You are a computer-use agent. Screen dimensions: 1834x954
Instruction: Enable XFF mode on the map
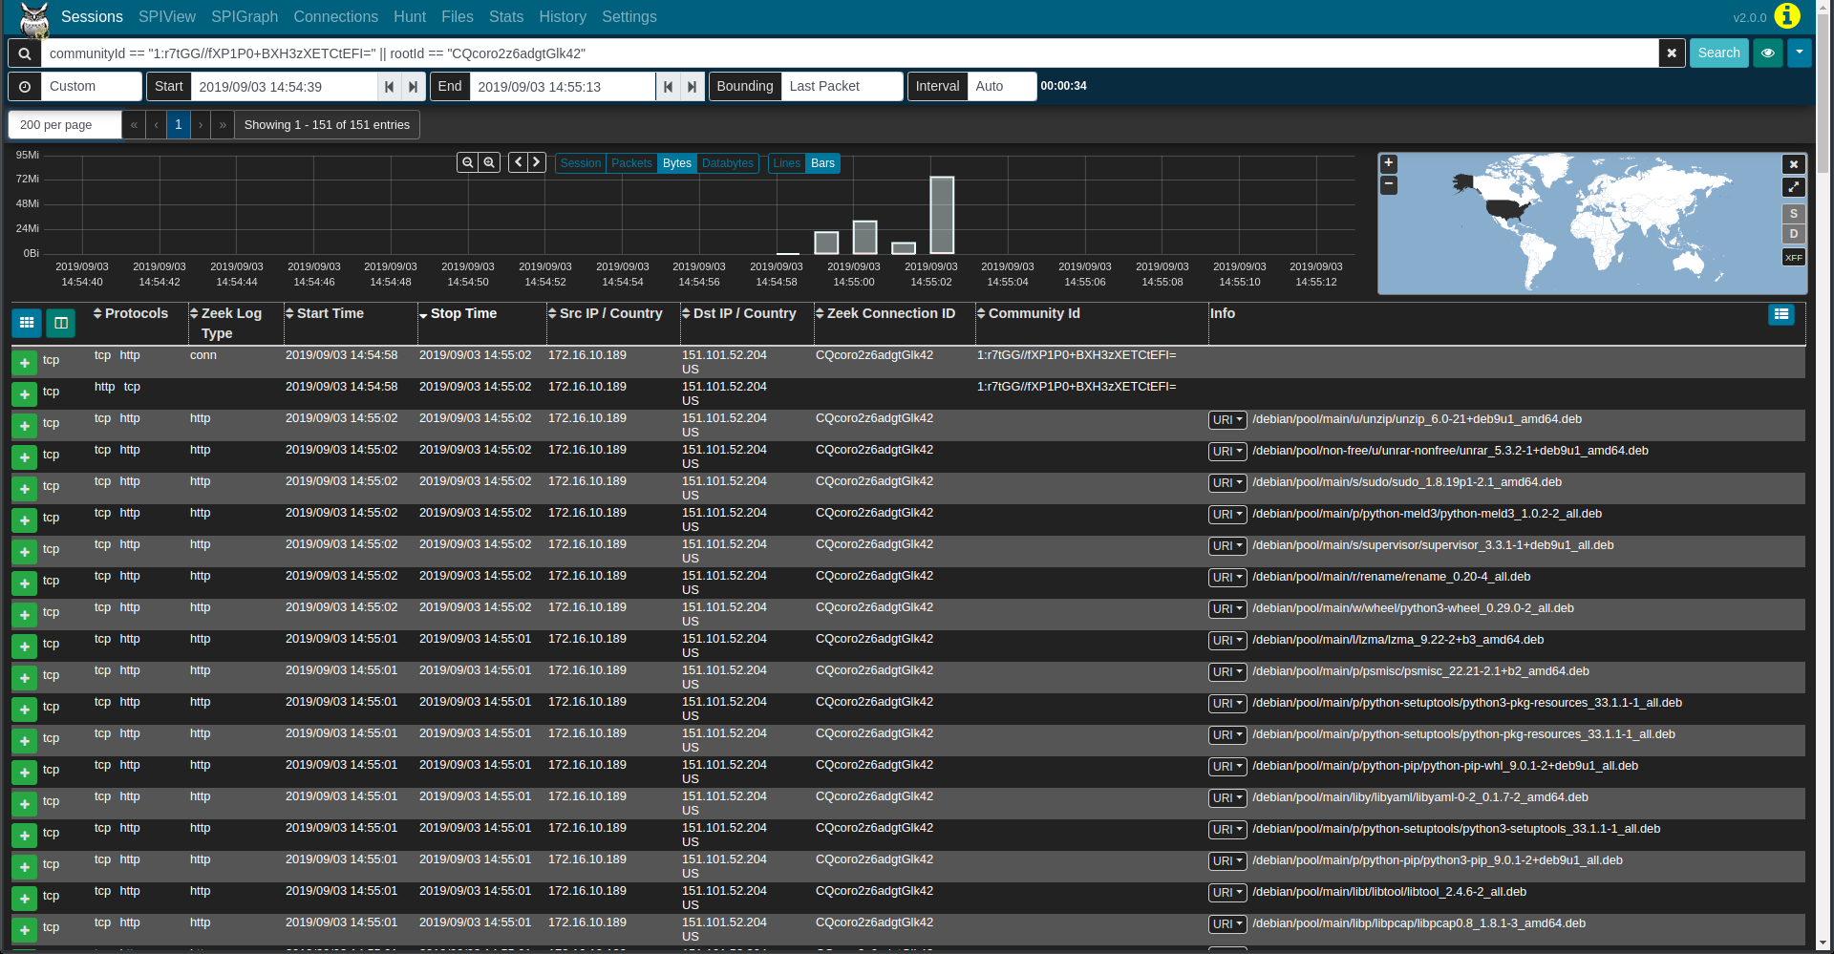pyautogui.click(x=1793, y=257)
